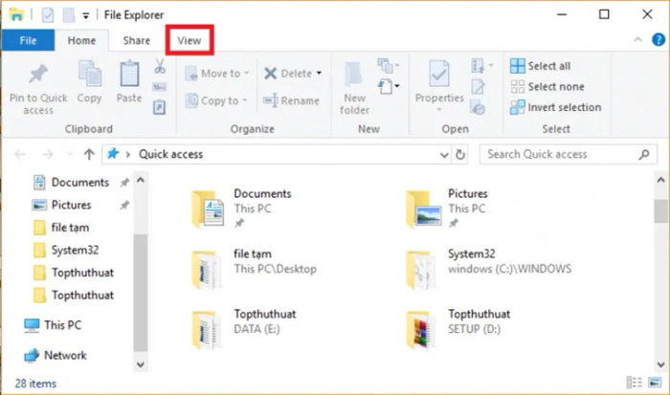Click the Rename button
The width and height of the screenshot is (670, 395).
coord(291,100)
